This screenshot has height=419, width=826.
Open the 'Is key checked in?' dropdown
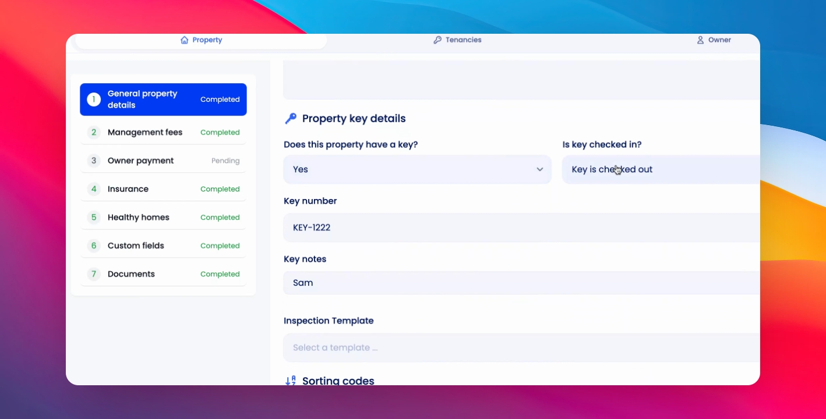pyautogui.click(x=661, y=169)
